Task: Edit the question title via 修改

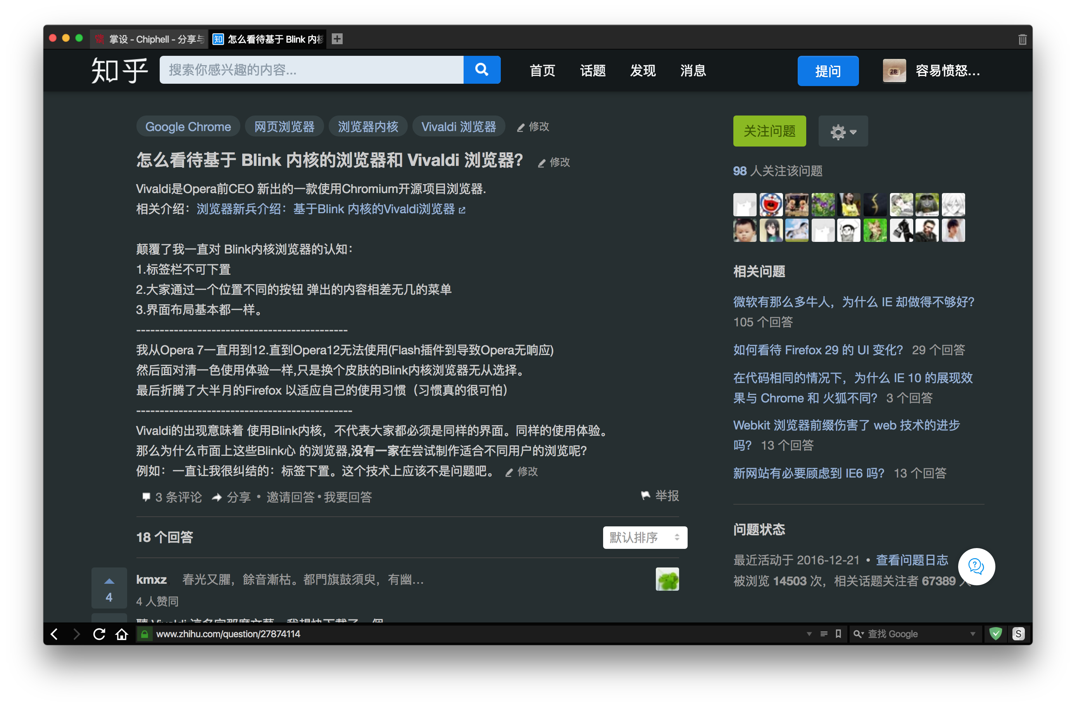Action: (554, 162)
